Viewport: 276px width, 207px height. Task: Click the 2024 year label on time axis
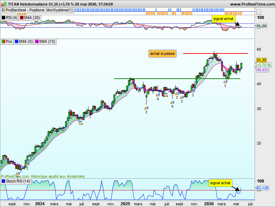tap(40, 204)
